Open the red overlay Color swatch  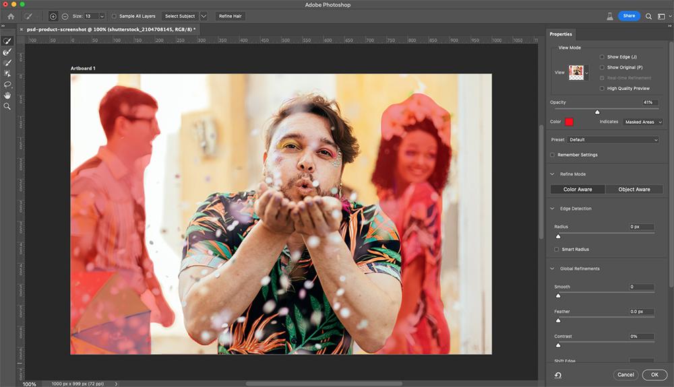(569, 122)
